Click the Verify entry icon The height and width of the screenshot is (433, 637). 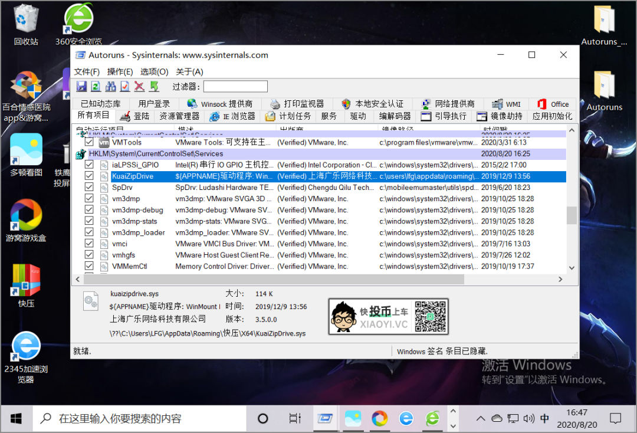click(x=124, y=86)
